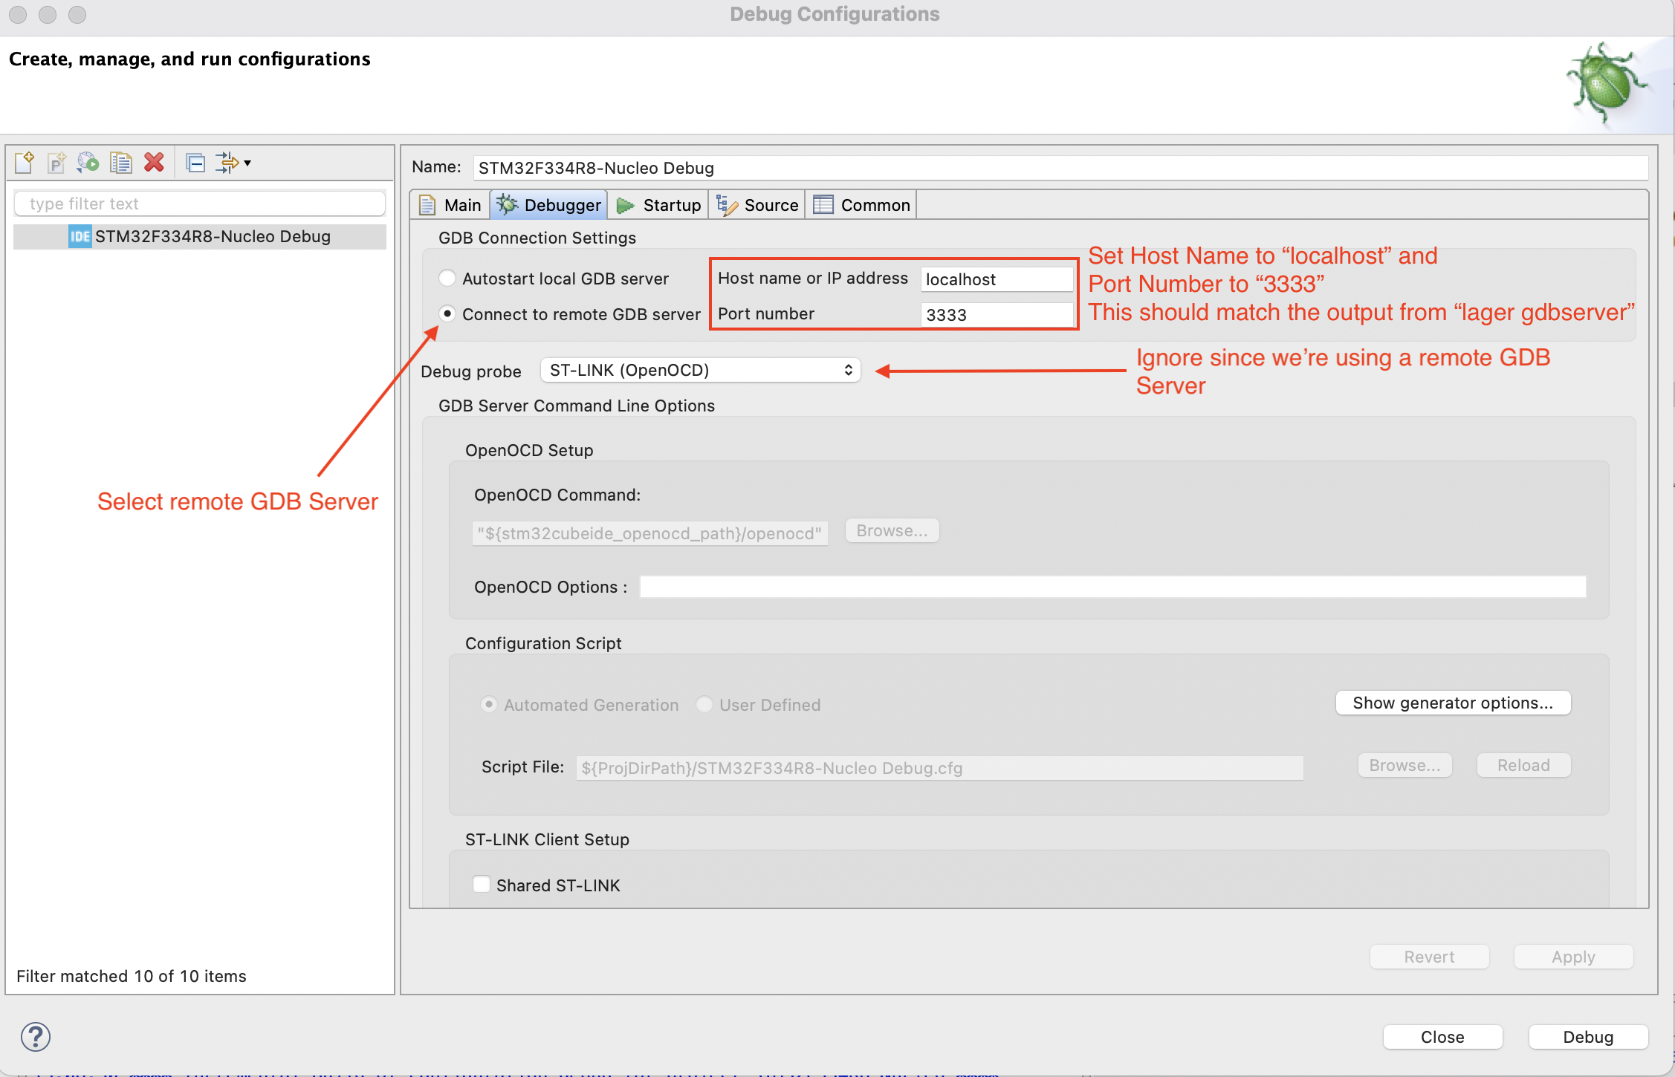
Task: Click the OpenOCD Command path field
Action: 650,533
